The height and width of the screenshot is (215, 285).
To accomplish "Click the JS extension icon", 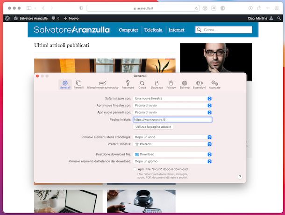I will 214,8.
